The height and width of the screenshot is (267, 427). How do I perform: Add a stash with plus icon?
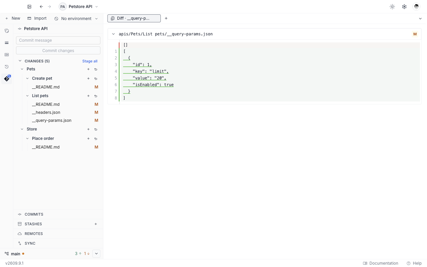96,224
